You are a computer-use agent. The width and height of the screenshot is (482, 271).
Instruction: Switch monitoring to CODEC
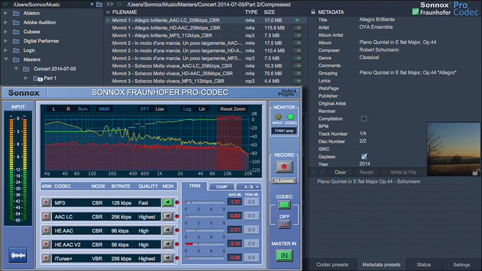click(290, 117)
